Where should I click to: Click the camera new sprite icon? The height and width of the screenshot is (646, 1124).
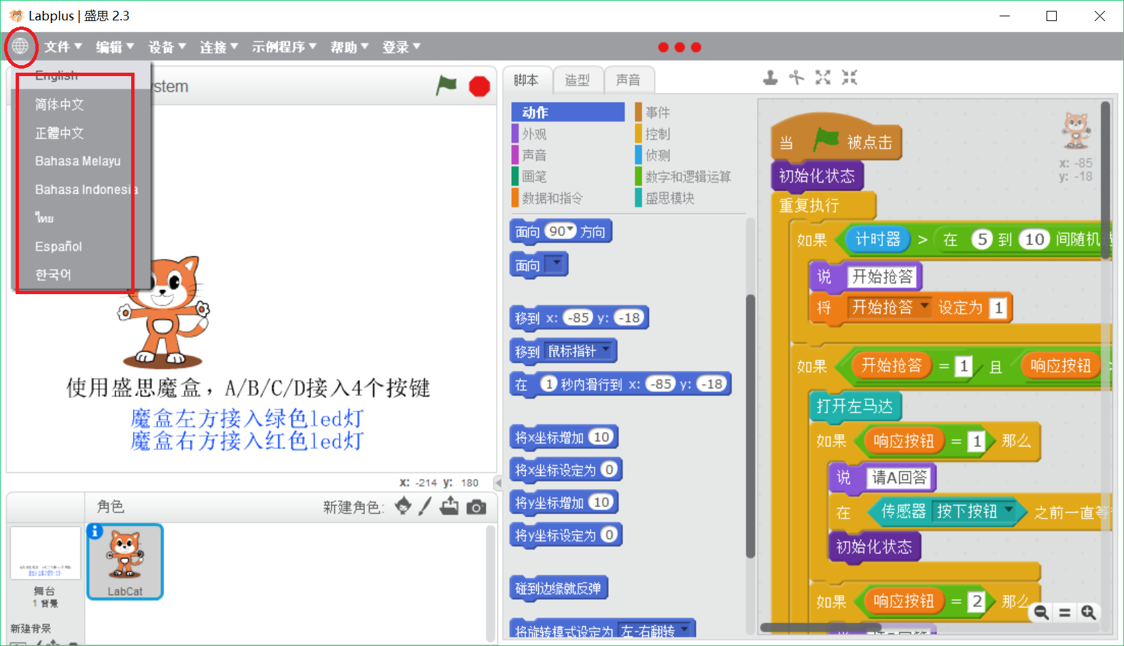coord(476,507)
